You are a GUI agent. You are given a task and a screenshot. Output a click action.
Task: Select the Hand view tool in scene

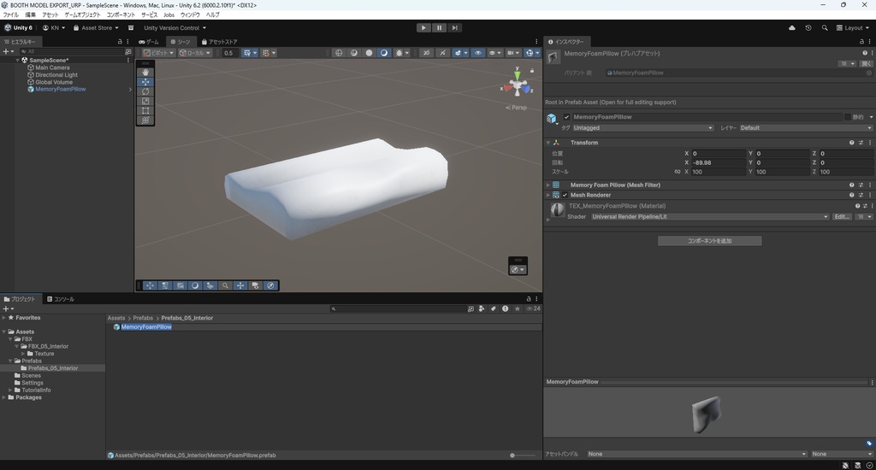(145, 72)
